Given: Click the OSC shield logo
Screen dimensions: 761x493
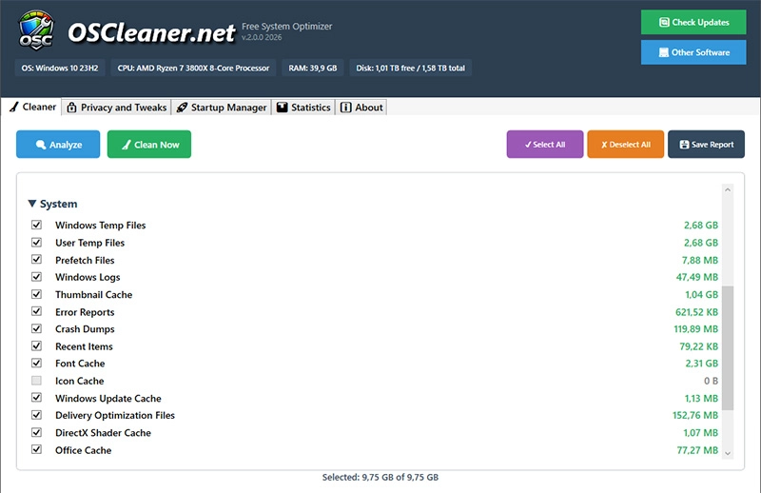Looking at the screenshot, I should pos(36,30).
